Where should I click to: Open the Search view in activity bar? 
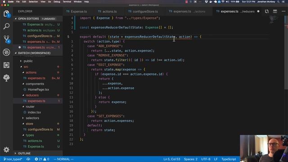pos(6,26)
